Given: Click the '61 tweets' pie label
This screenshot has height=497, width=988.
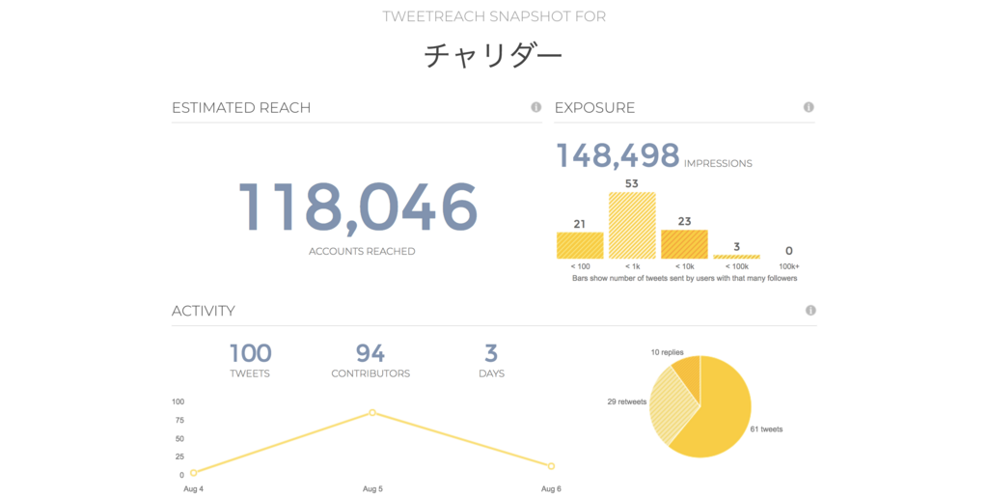Looking at the screenshot, I should coord(766,429).
